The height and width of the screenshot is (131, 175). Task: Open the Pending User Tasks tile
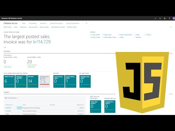click(x=85, y=82)
